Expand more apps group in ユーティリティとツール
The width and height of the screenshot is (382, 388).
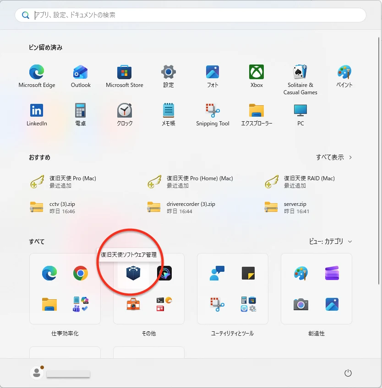click(248, 304)
